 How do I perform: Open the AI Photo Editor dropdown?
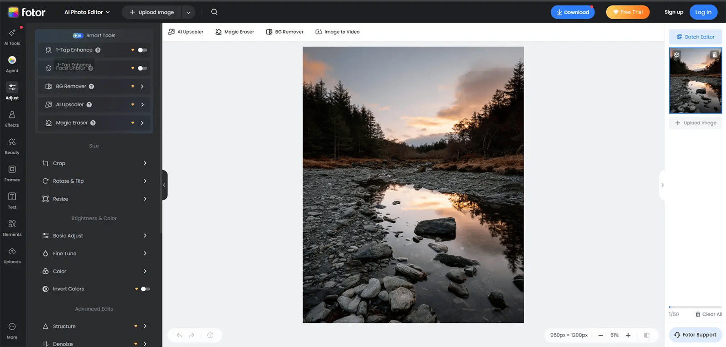click(87, 12)
